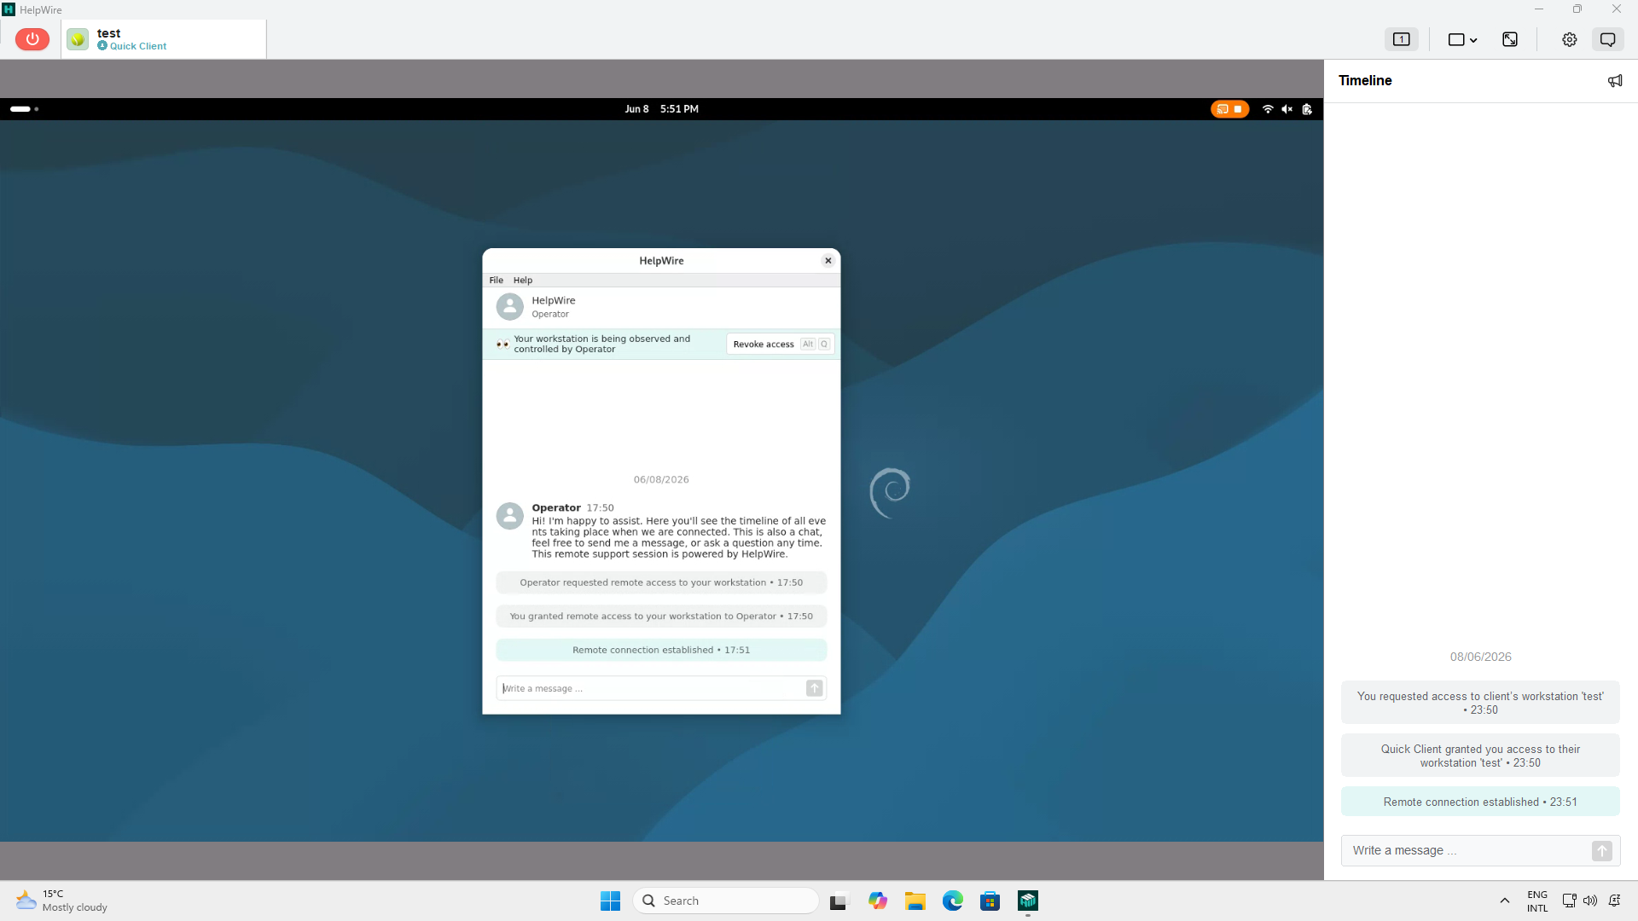Select monitor 1 display button
This screenshot has height=921, width=1638.
click(1401, 39)
